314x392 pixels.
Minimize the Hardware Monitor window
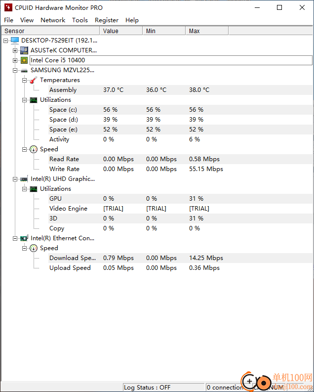(257, 7)
